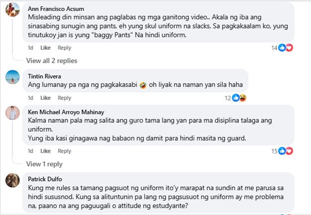Open Patrick Dulfo's profile picture
This screenshot has width=311, height=215.
[x=12, y=181]
